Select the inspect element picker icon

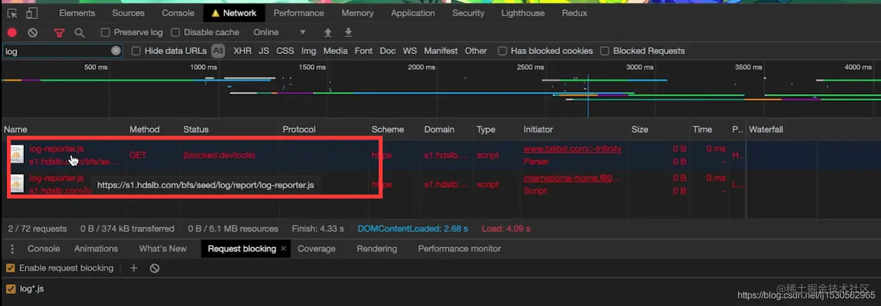(12, 13)
